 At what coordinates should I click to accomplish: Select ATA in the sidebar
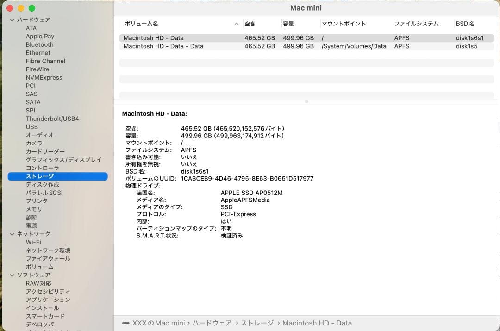31,28
